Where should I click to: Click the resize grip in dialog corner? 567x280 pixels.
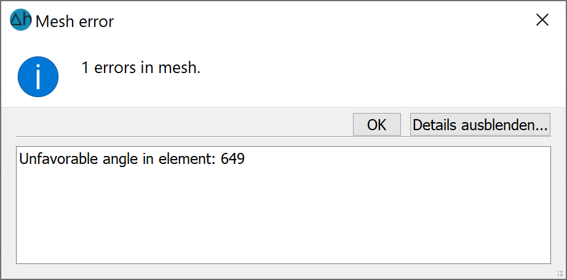pyautogui.click(x=560, y=273)
